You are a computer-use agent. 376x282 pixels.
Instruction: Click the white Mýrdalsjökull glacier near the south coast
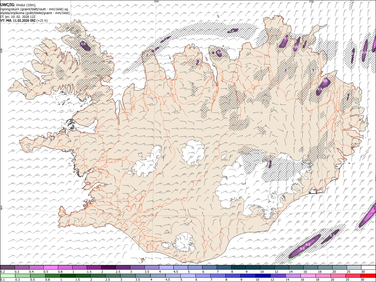click(x=184, y=242)
